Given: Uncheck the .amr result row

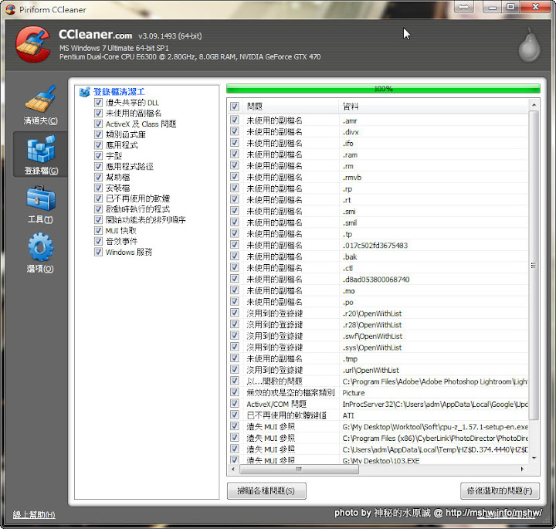Looking at the screenshot, I should [235, 120].
